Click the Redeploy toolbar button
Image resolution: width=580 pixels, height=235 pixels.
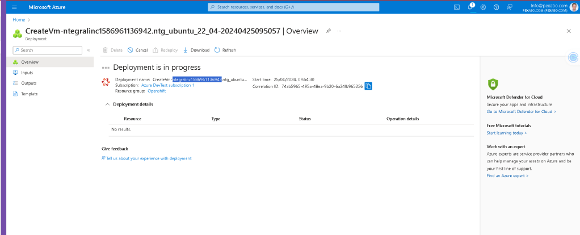[x=165, y=50]
